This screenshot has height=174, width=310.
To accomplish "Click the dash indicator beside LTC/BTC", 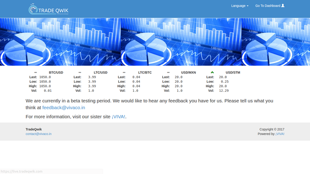I will tap(124, 72).
